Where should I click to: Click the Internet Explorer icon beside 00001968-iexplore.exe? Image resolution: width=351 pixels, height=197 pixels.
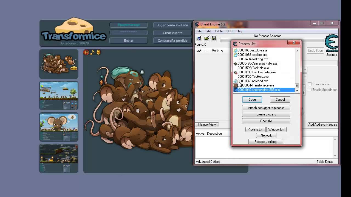tap(235, 55)
